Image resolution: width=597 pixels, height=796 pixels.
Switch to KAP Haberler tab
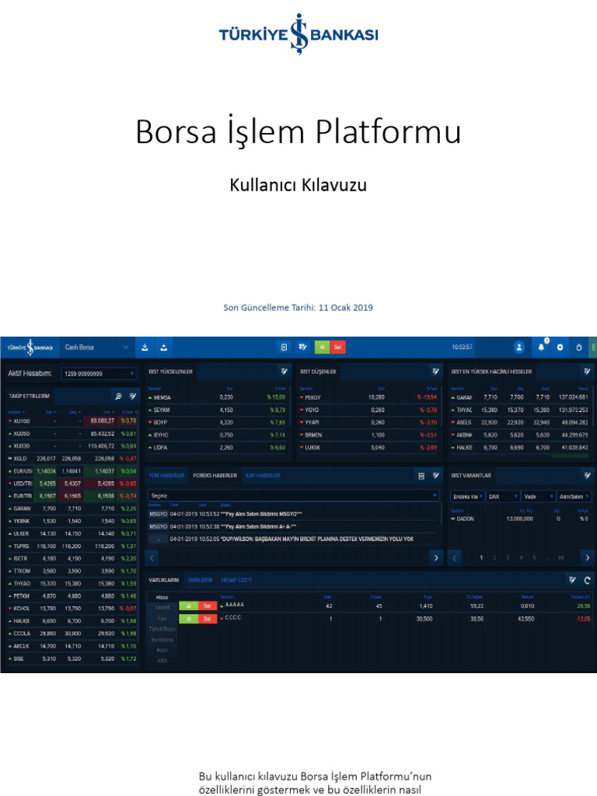[x=263, y=476]
